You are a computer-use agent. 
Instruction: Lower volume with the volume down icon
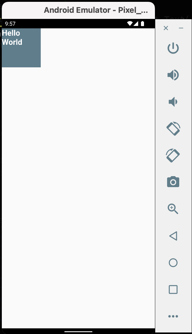[x=173, y=101]
